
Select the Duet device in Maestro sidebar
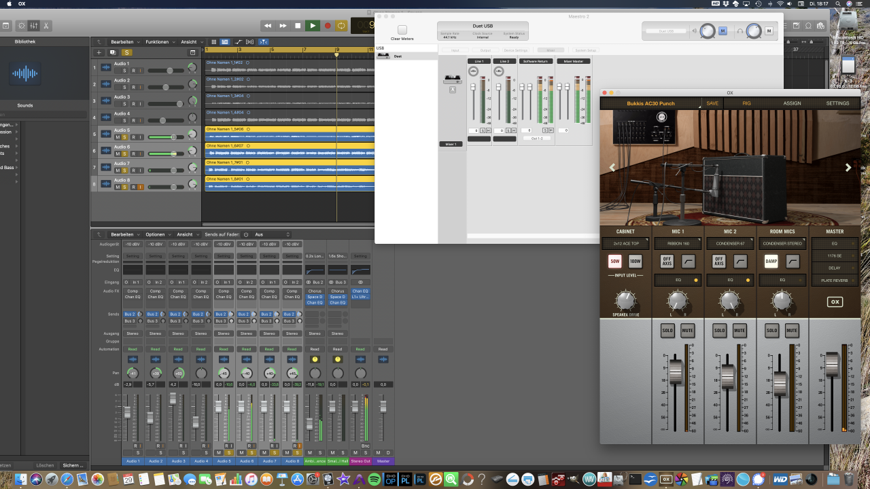tap(406, 56)
